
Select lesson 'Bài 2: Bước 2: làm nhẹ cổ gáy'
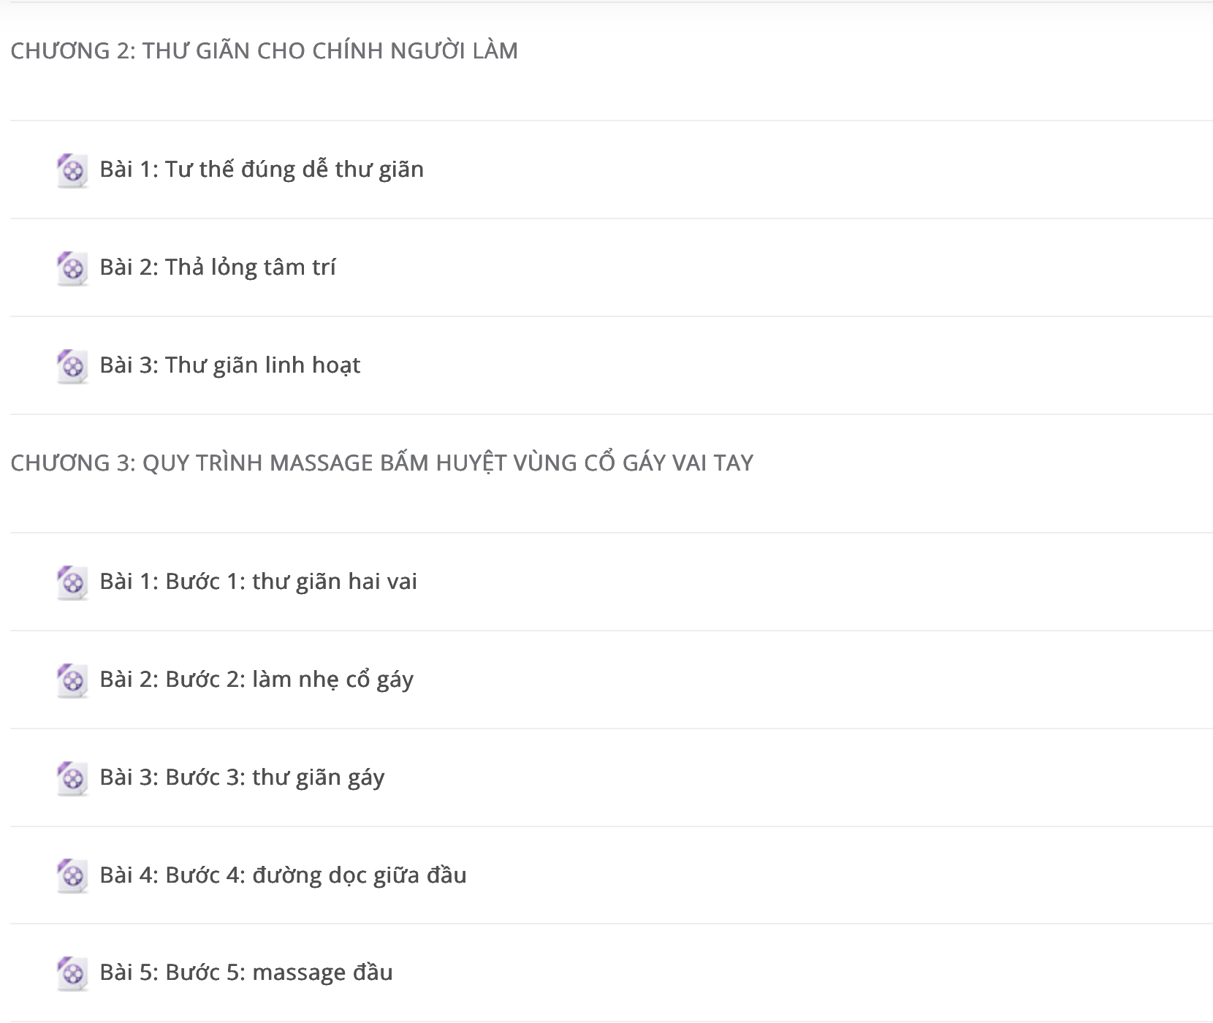pyautogui.click(x=256, y=680)
